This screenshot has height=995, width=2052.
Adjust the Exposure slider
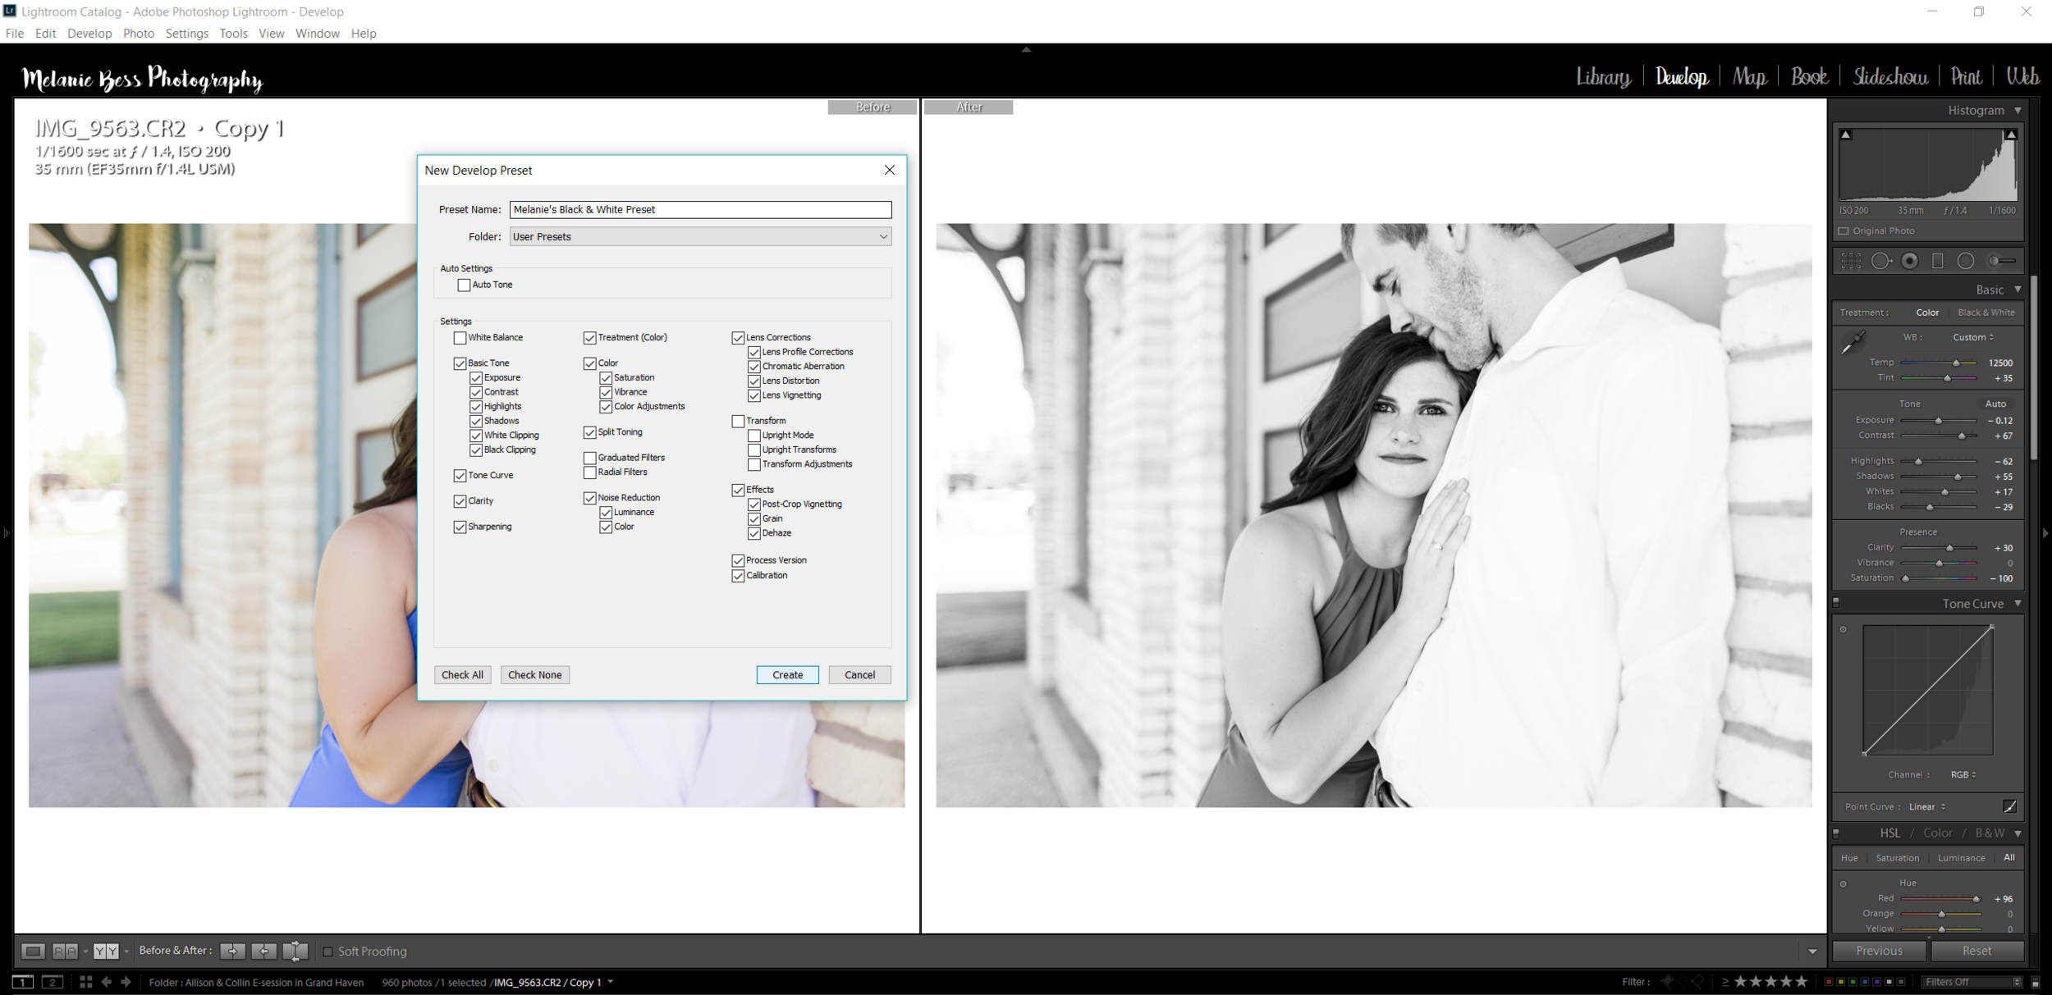(1939, 421)
